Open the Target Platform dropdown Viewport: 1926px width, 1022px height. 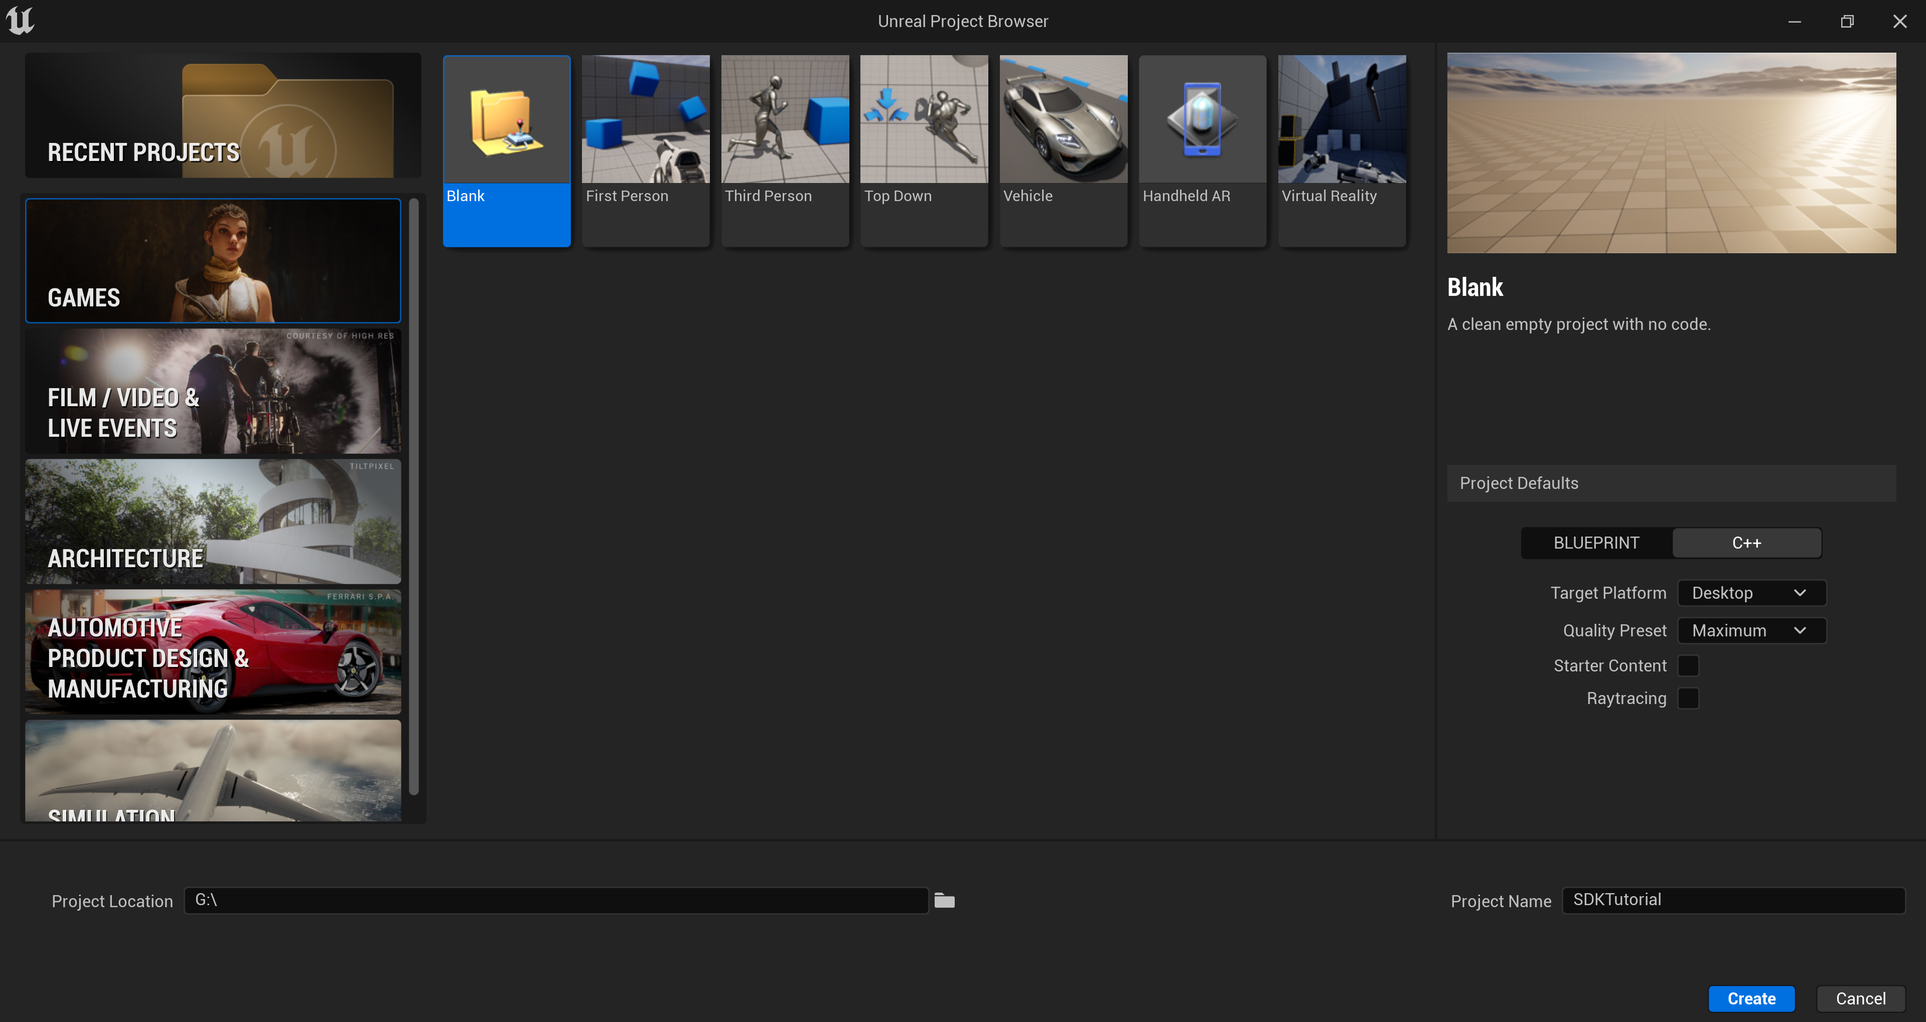tap(1750, 592)
